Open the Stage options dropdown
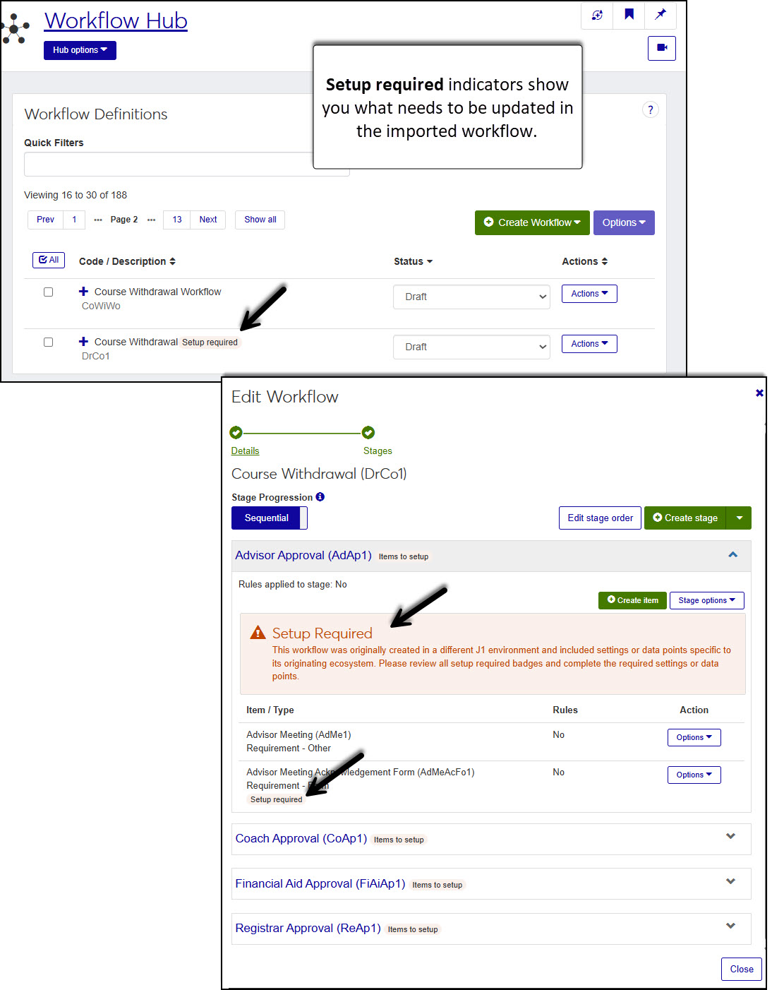The height and width of the screenshot is (990, 772). (706, 601)
